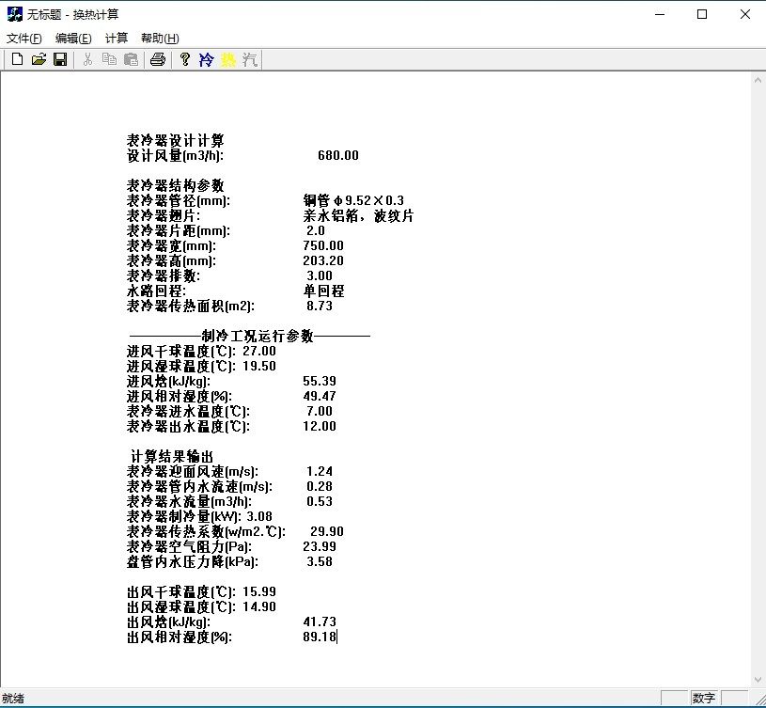
Task: Click the 就绪 status text
Action: pyautogui.click(x=13, y=699)
